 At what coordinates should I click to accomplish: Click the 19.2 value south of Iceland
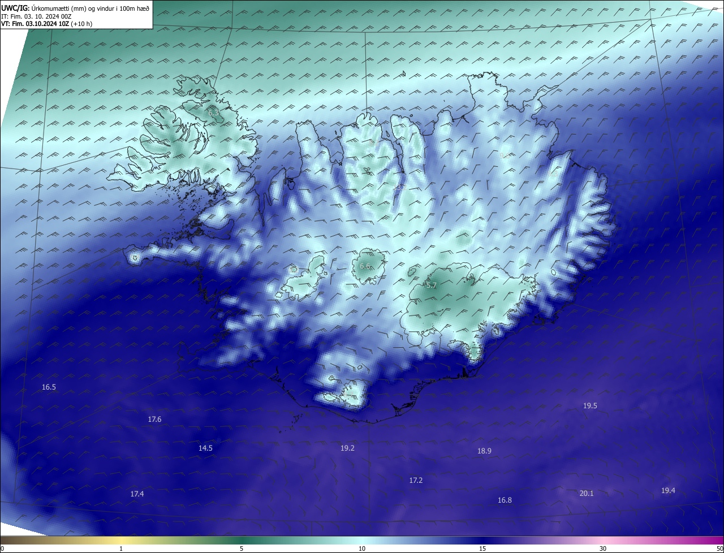coord(347,448)
